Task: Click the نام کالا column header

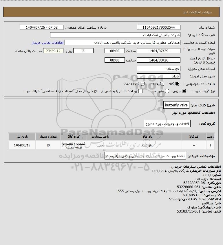Action: (x=147, y=137)
